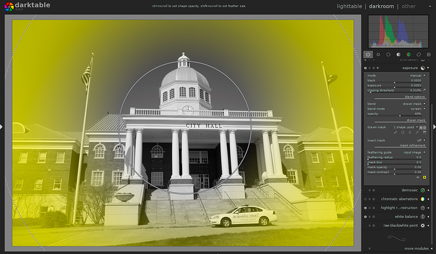Enable the chromatic aberrations module
Image resolution: width=436 pixels, height=254 pixels.
[x=365, y=199]
